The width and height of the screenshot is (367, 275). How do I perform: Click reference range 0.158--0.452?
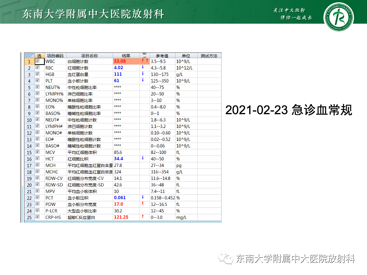click(x=163, y=198)
